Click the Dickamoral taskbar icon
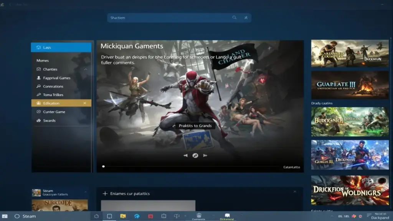This screenshot has width=393, height=221. (x=227, y=216)
